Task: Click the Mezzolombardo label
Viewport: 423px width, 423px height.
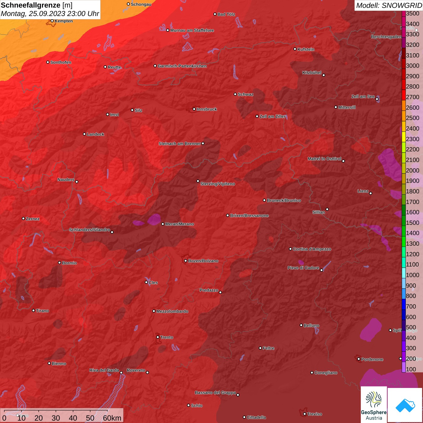Action: tap(172, 311)
